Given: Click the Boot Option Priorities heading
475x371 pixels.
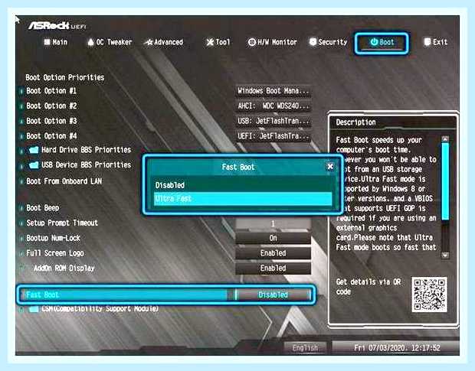Looking at the screenshot, I should 65,77.
